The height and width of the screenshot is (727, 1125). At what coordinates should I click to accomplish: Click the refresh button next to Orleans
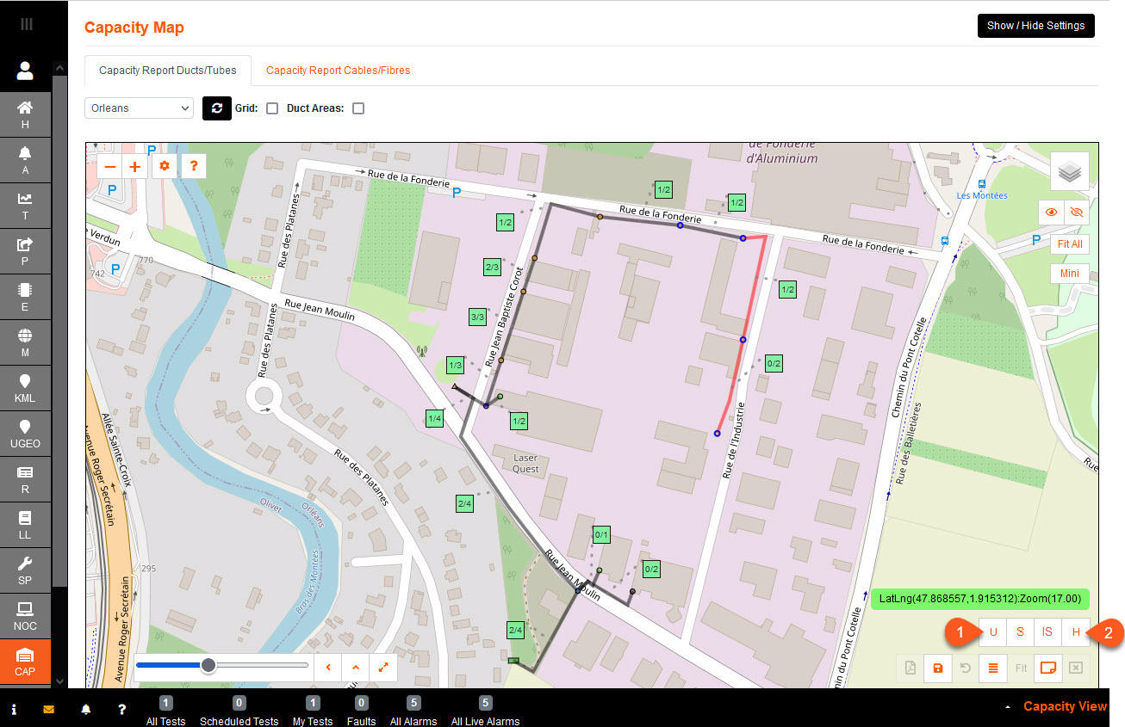click(217, 108)
